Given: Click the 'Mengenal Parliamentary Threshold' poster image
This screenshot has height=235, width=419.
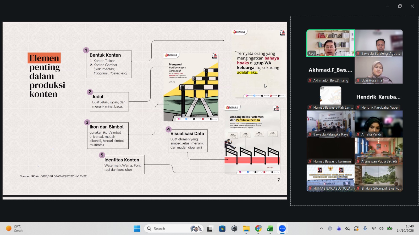Looking at the screenshot, I should coord(191,87).
